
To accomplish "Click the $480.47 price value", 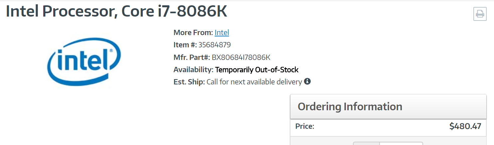I will pyautogui.click(x=465, y=126).
